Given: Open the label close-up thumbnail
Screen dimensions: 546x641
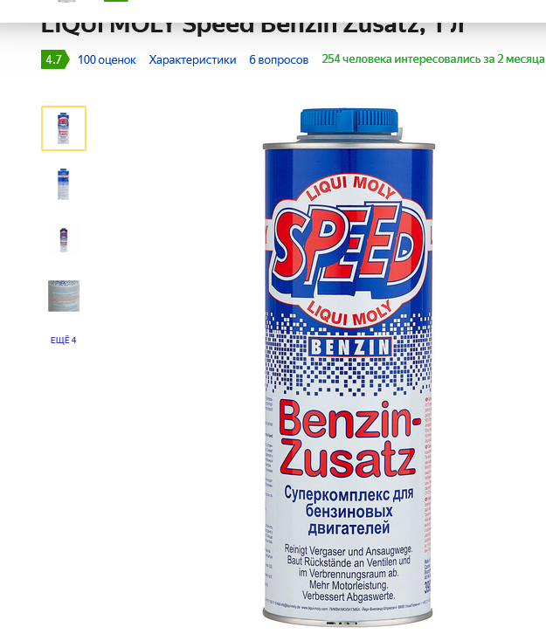Looking at the screenshot, I should click(64, 296).
